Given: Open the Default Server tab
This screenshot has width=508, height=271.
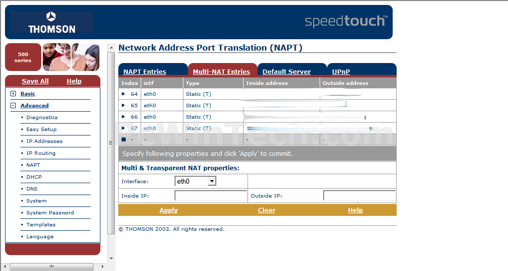Looking at the screenshot, I should pos(286,71).
